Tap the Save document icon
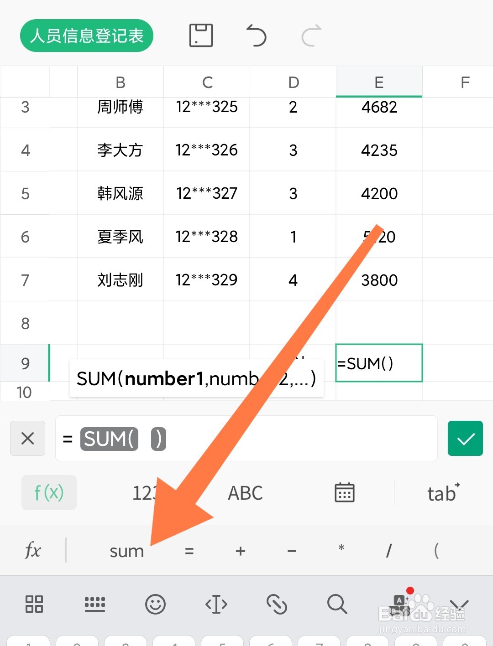 [200, 36]
